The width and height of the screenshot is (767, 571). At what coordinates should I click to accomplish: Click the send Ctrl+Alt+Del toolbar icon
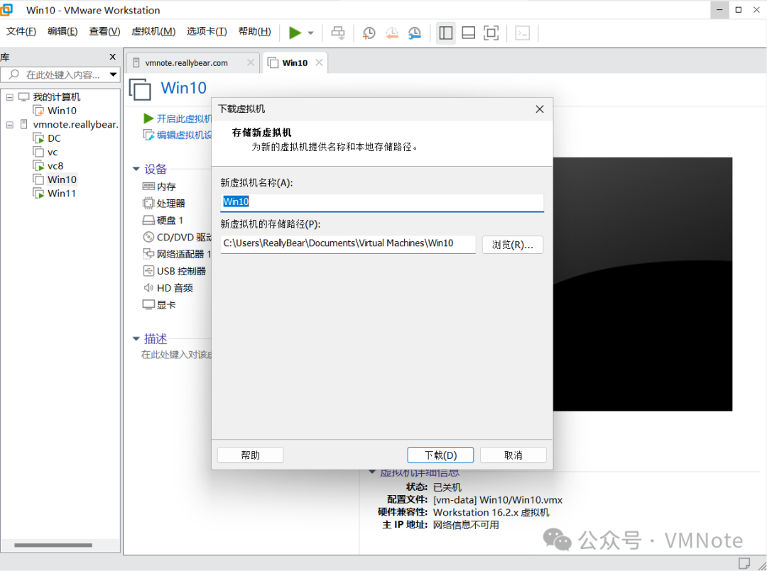(x=338, y=33)
